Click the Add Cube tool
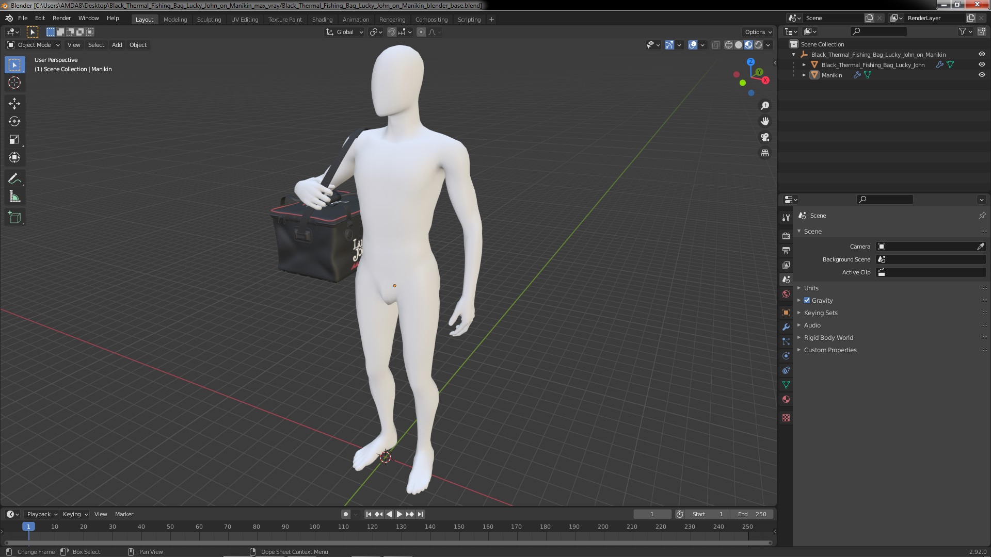Viewport: 991px width, 557px height. pyautogui.click(x=14, y=218)
